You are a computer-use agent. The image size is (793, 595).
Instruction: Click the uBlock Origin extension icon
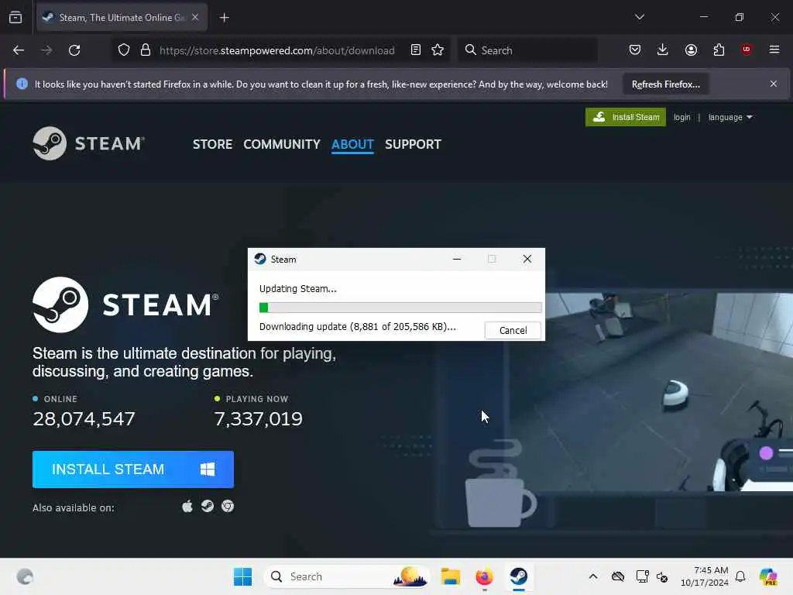tap(747, 50)
